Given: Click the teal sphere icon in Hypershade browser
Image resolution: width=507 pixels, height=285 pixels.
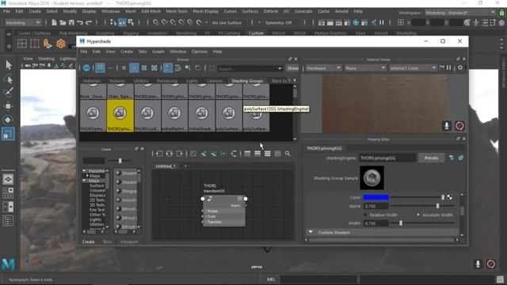Looking at the screenshot, I should [86, 68].
